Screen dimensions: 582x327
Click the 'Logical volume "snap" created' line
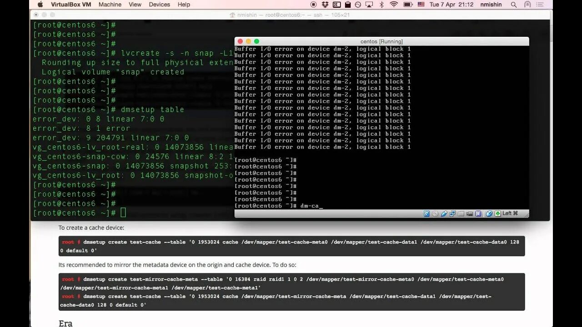click(113, 72)
